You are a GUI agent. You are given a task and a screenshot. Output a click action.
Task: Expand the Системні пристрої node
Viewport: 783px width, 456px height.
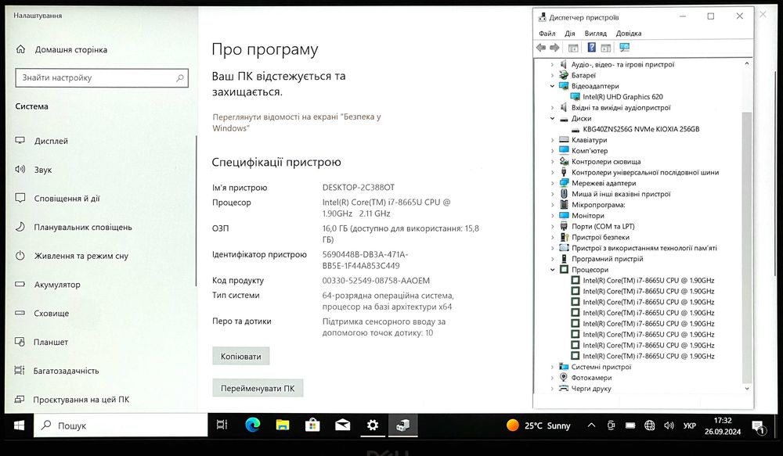[552, 367]
